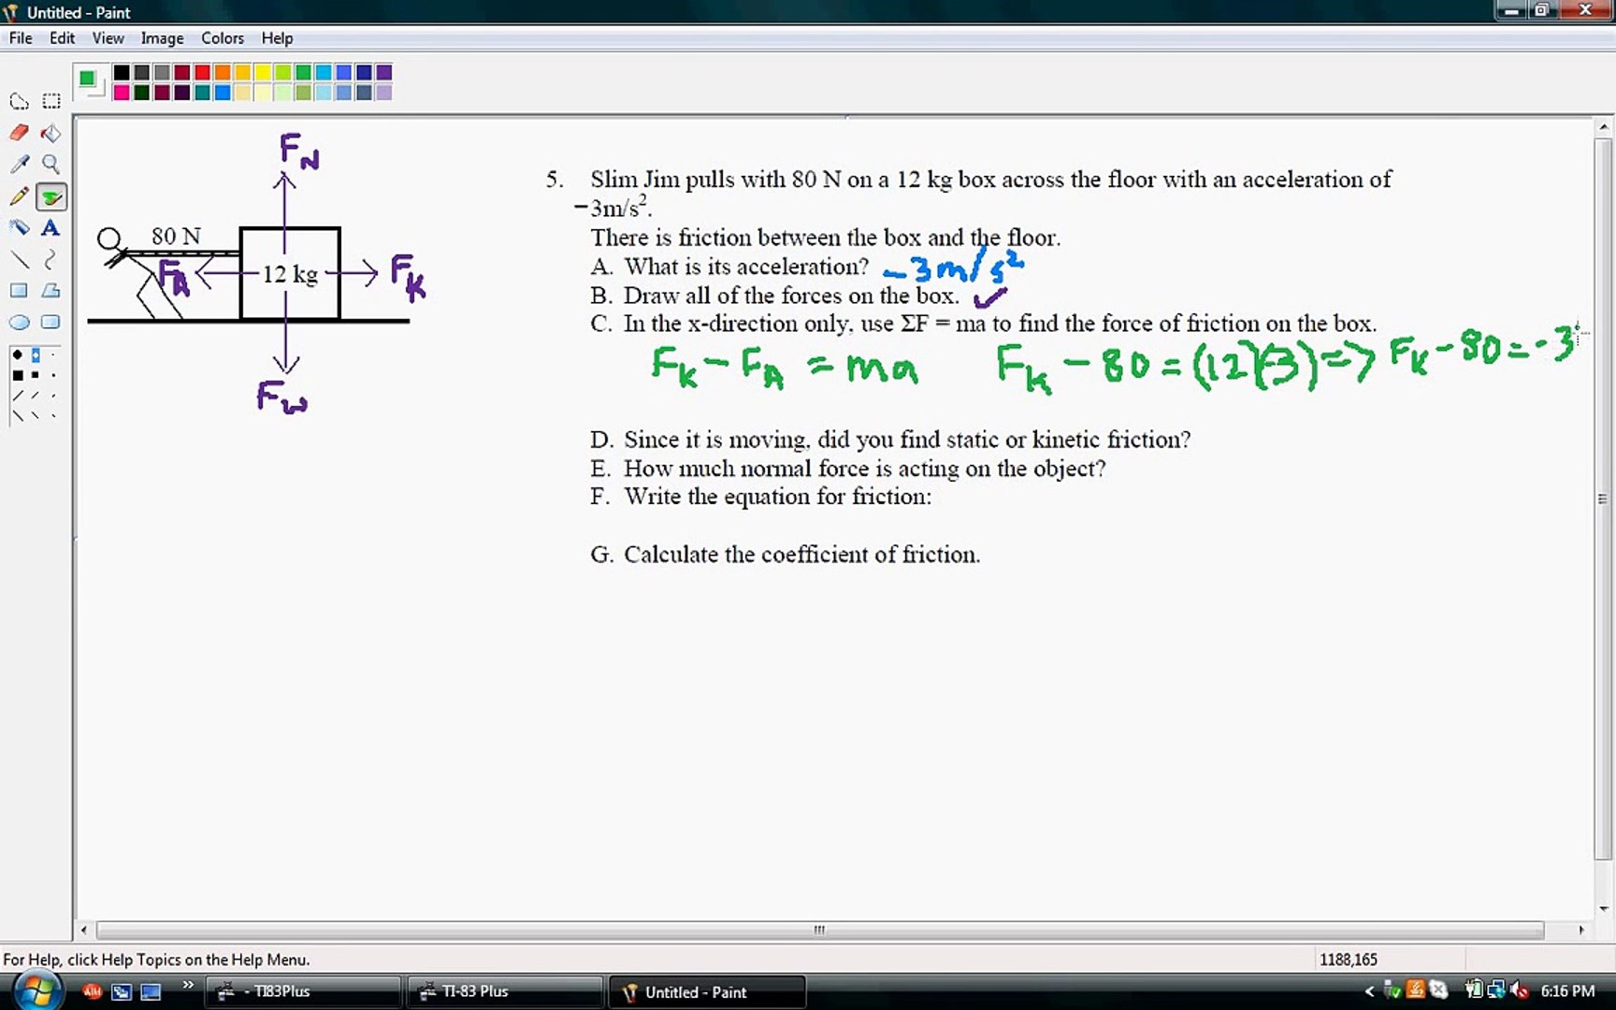Click the horizontal scrollbar thumb
This screenshot has height=1010, width=1616.
coord(820,930)
